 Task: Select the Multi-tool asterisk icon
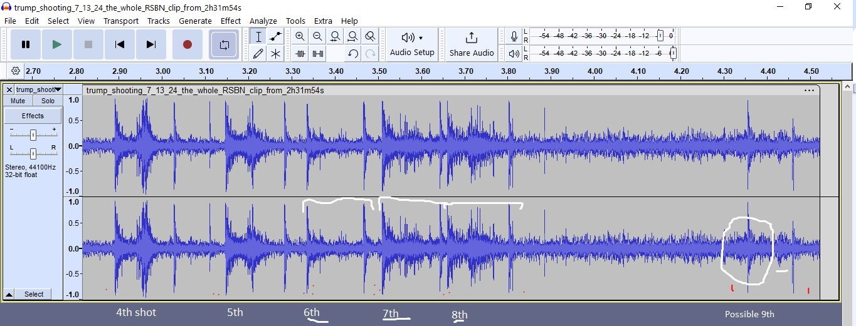pos(275,53)
